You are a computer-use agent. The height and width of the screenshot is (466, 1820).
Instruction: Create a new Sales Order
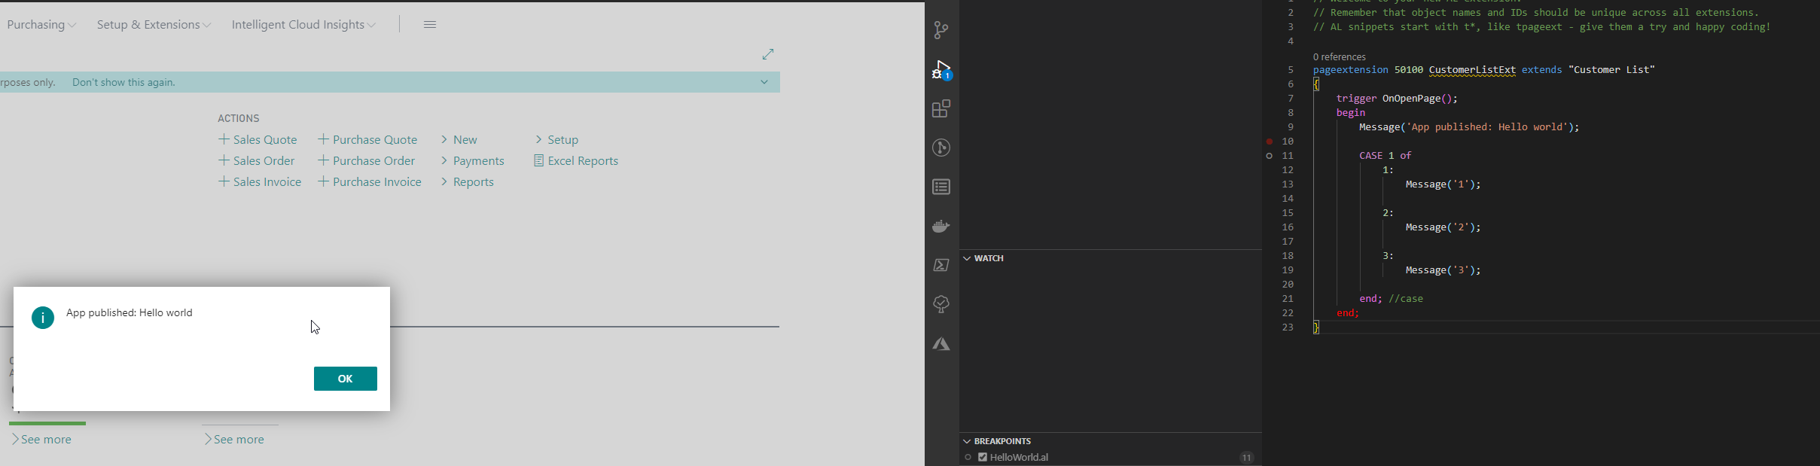[256, 160]
